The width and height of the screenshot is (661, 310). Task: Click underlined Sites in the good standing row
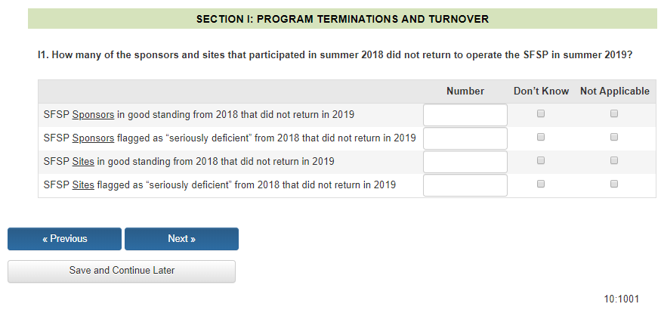pos(83,162)
